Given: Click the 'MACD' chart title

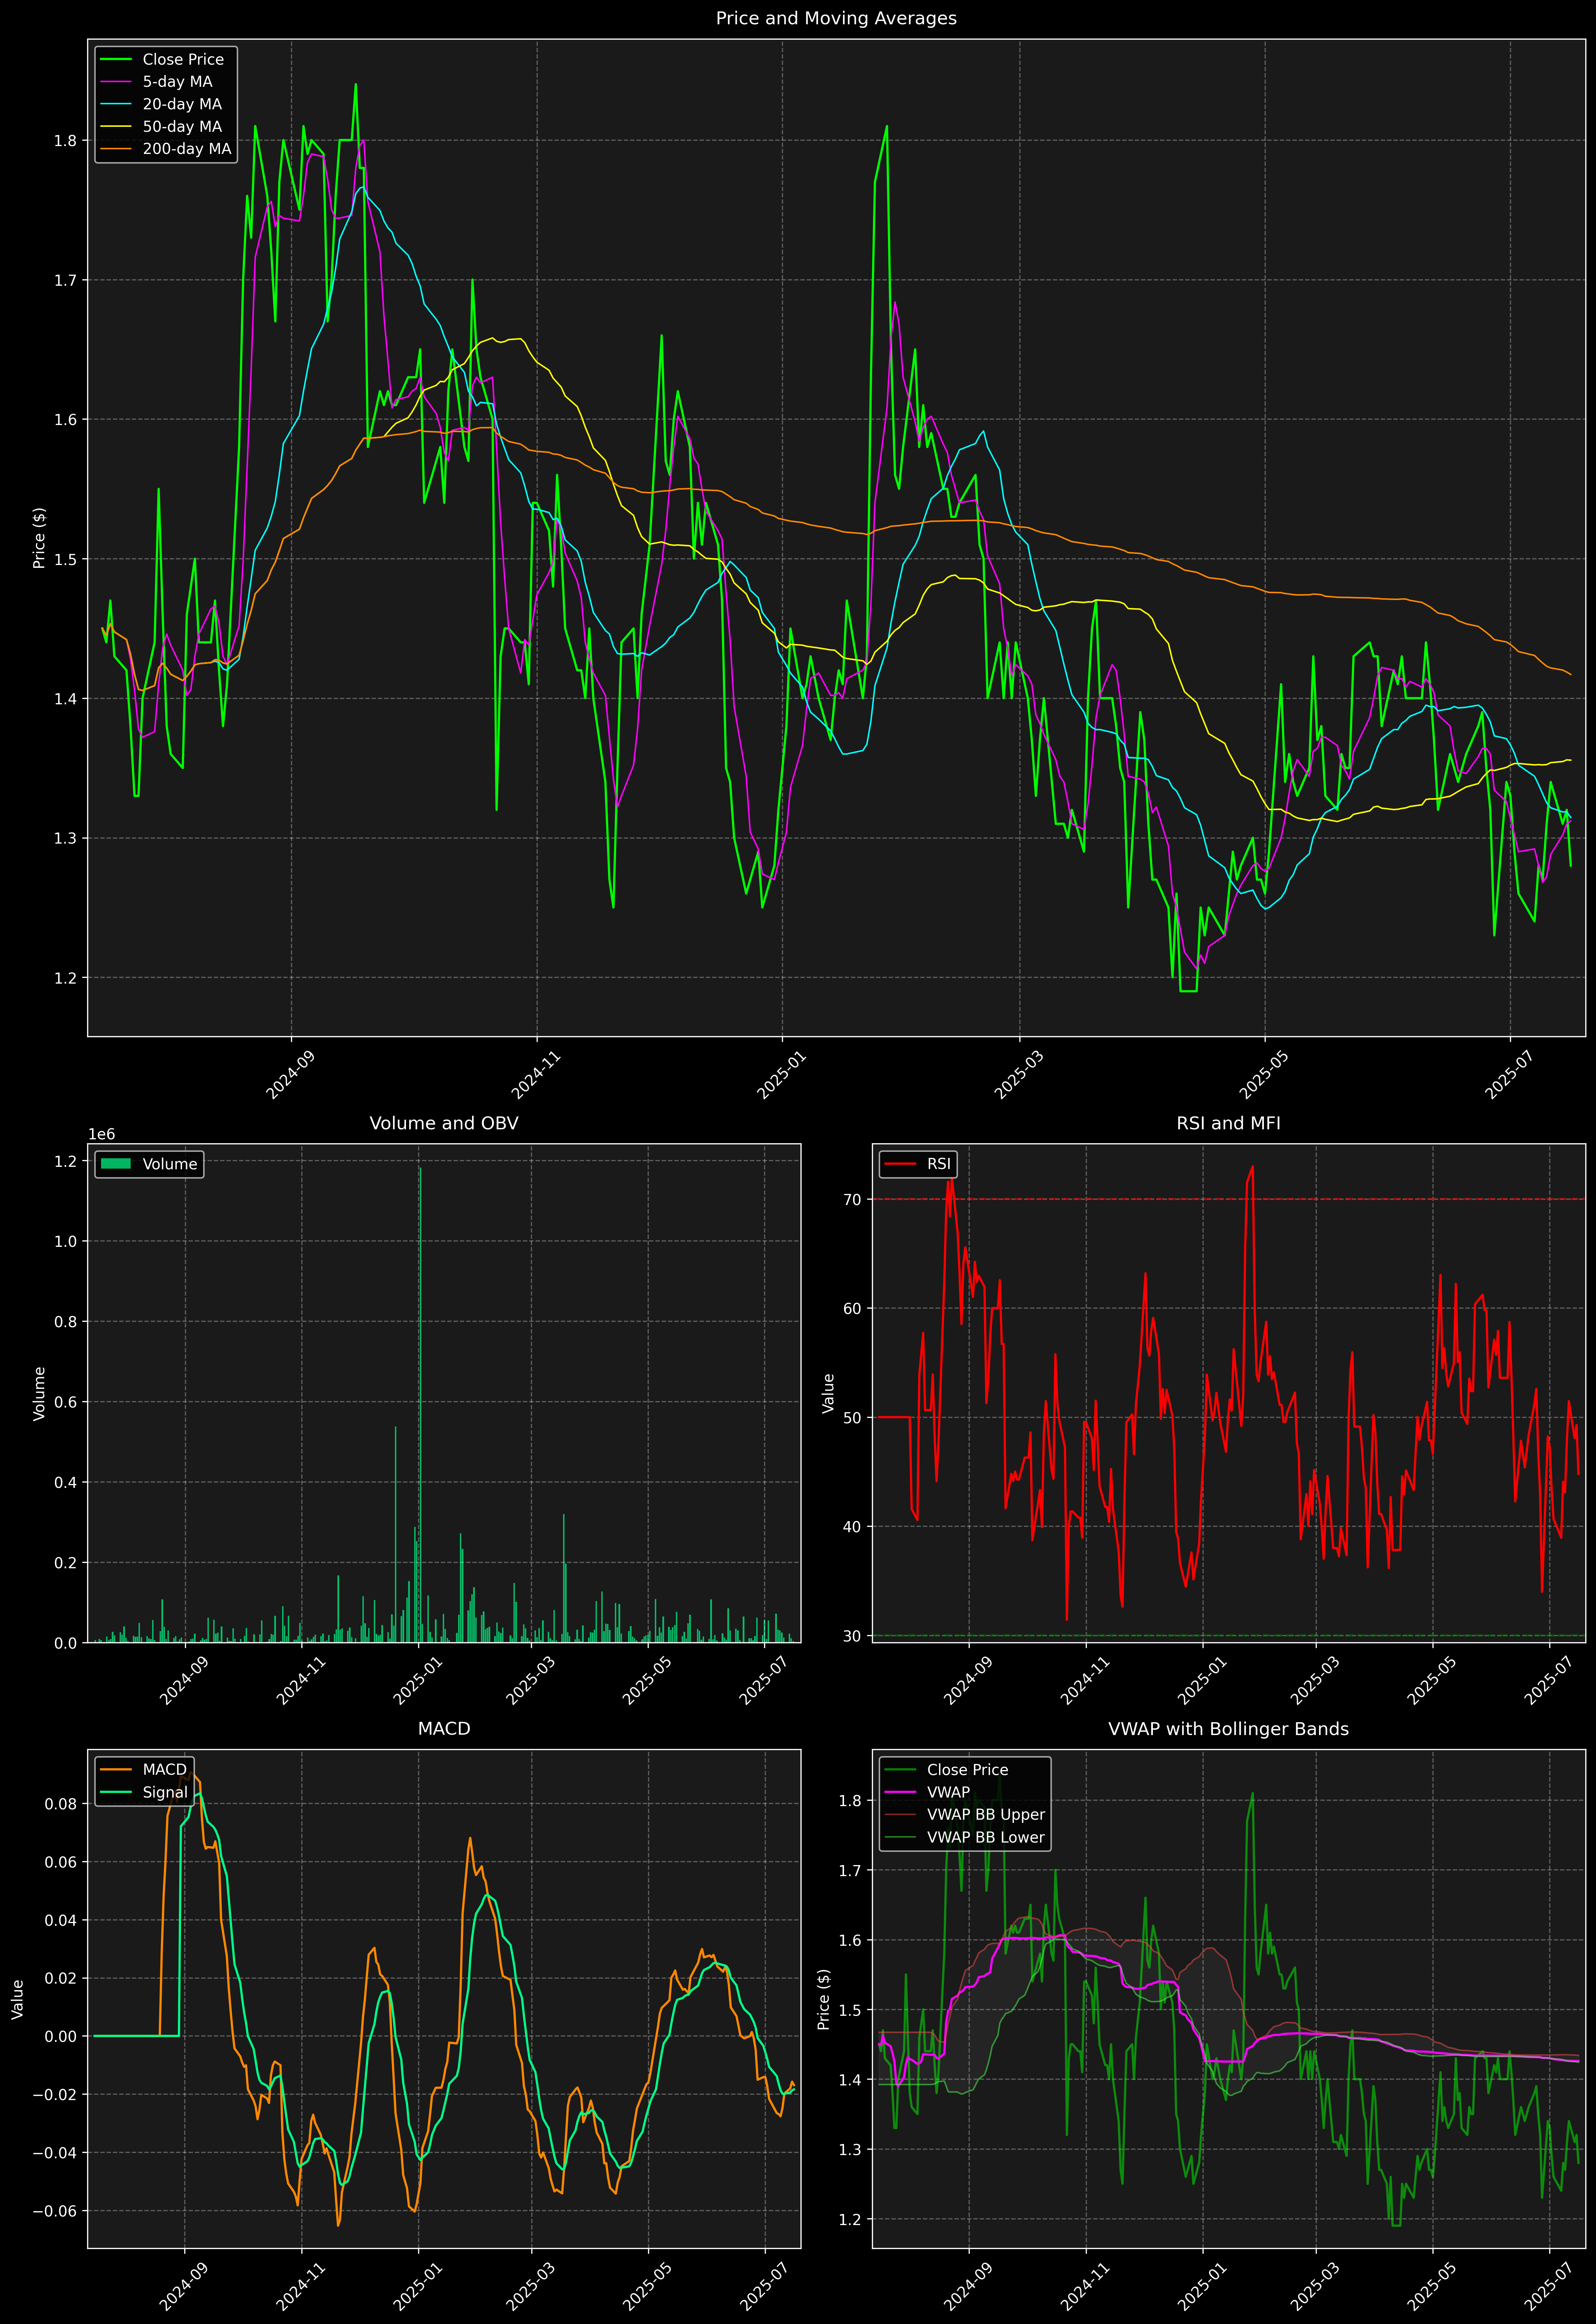Looking at the screenshot, I should [x=444, y=1729].
